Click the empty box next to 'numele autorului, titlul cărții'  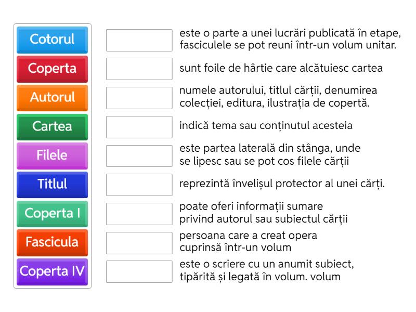(139, 98)
